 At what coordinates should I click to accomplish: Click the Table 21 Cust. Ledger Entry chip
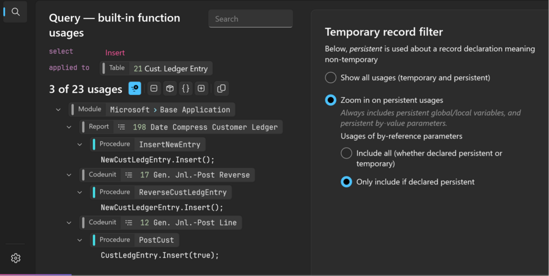click(x=156, y=69)
